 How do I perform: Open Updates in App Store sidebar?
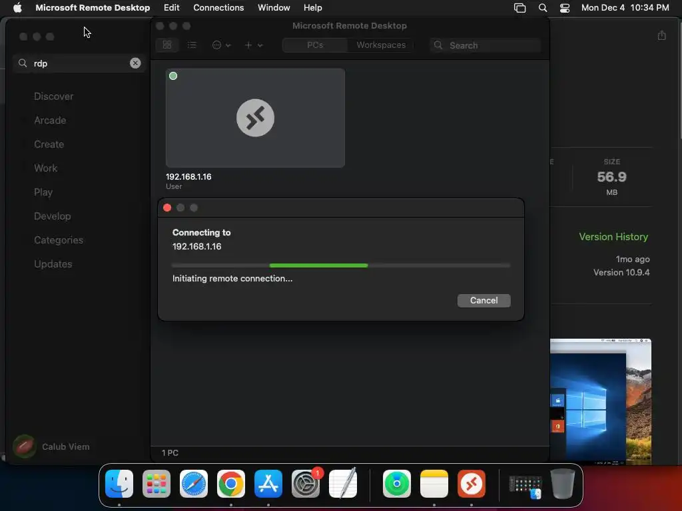pos(53,263)
